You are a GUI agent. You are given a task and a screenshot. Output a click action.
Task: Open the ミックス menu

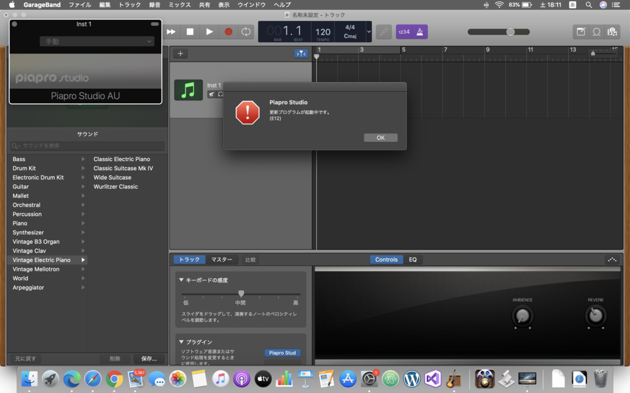179,5
